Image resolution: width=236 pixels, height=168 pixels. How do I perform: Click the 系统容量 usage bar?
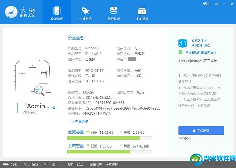click(110, 152)
